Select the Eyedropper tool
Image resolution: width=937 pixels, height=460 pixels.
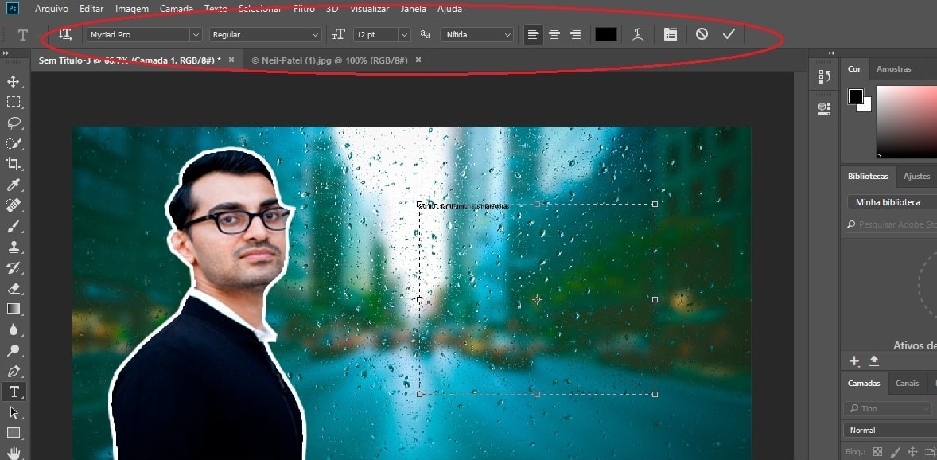[x=14, y=185]
